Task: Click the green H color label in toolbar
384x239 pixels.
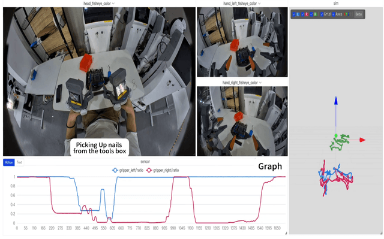Action: [x=316, y=14]
